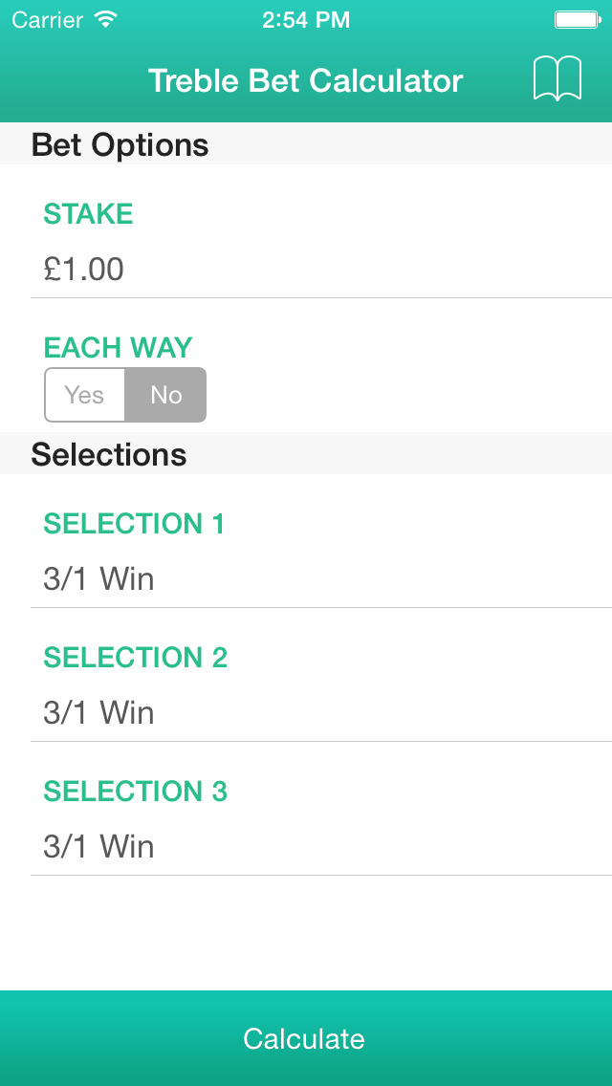This screenshot has width=612, height=1086.
Task: Tap the 2:54 PM clock
Action: coord(306,19)
